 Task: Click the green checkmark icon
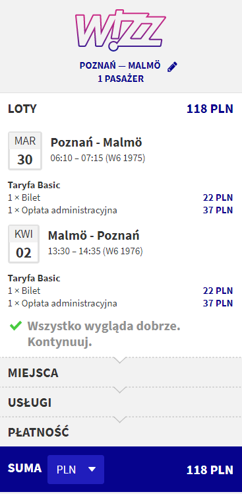tap(15, 326)
